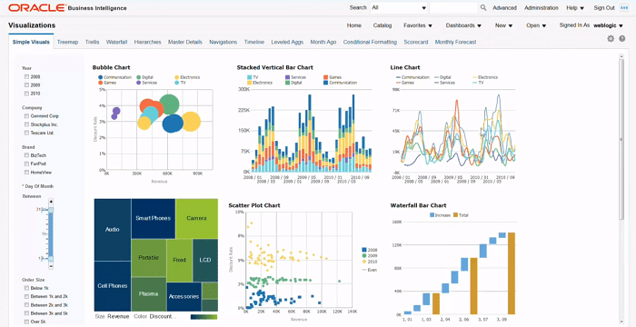Expand the Help menu
The image size is (636, 327).
[x=575, y=7]
